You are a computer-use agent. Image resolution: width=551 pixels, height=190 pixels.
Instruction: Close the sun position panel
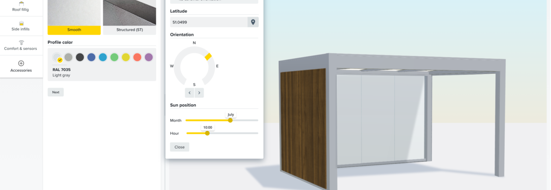click(x=179, y=147)
